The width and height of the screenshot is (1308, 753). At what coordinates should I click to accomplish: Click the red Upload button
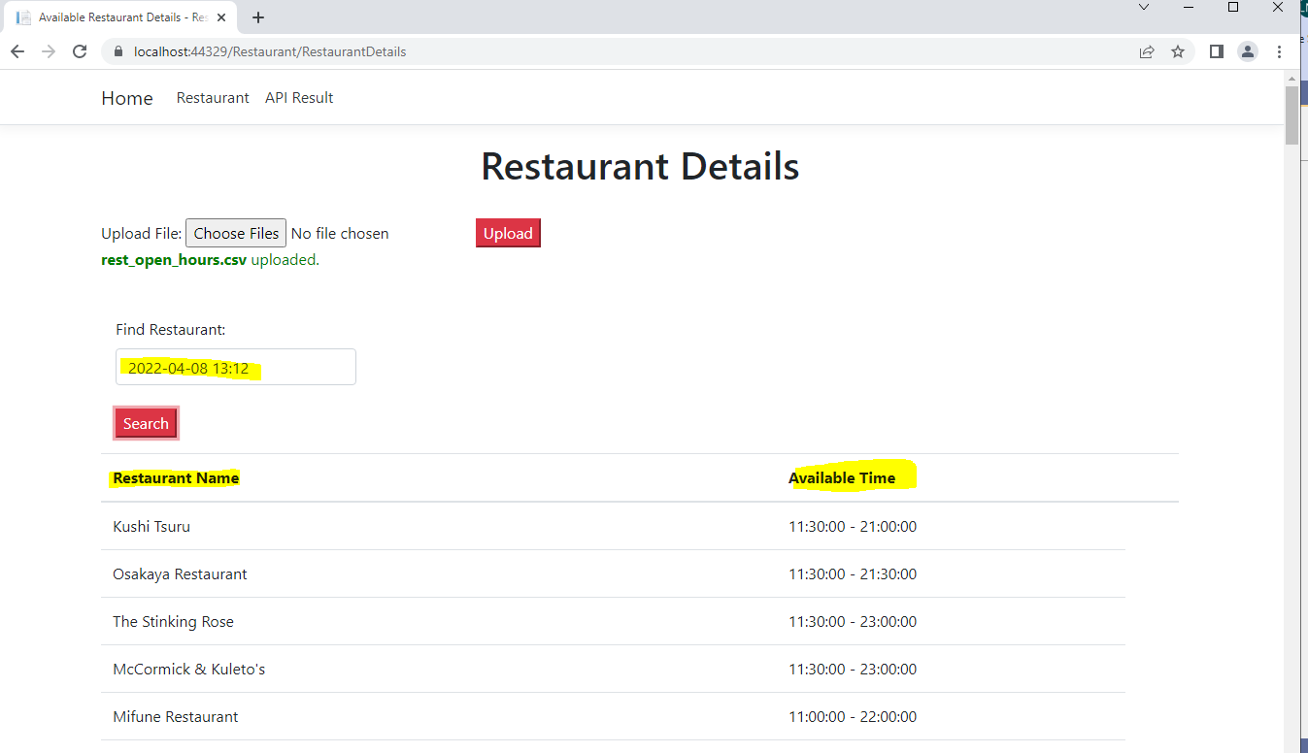point(508,233)
